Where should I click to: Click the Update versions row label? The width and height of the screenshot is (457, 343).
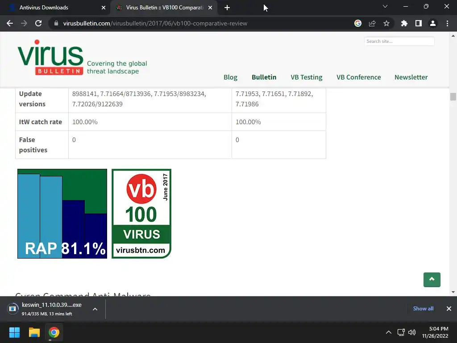(x=32, y=99)
